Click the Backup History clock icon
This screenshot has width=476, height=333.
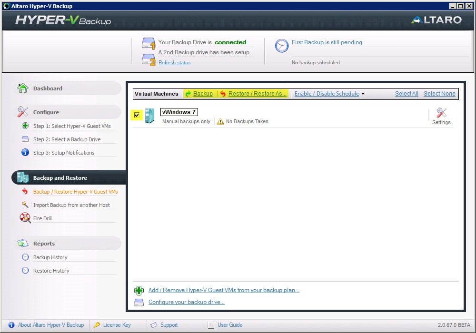pyautogui.click(x=25, y=257)
